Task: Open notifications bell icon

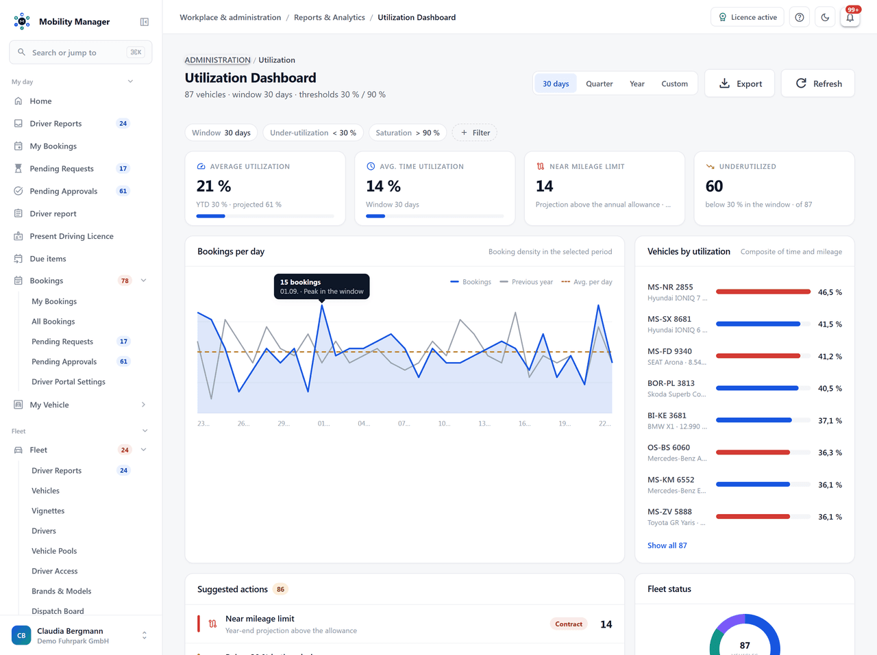Action: click(850, 18)
